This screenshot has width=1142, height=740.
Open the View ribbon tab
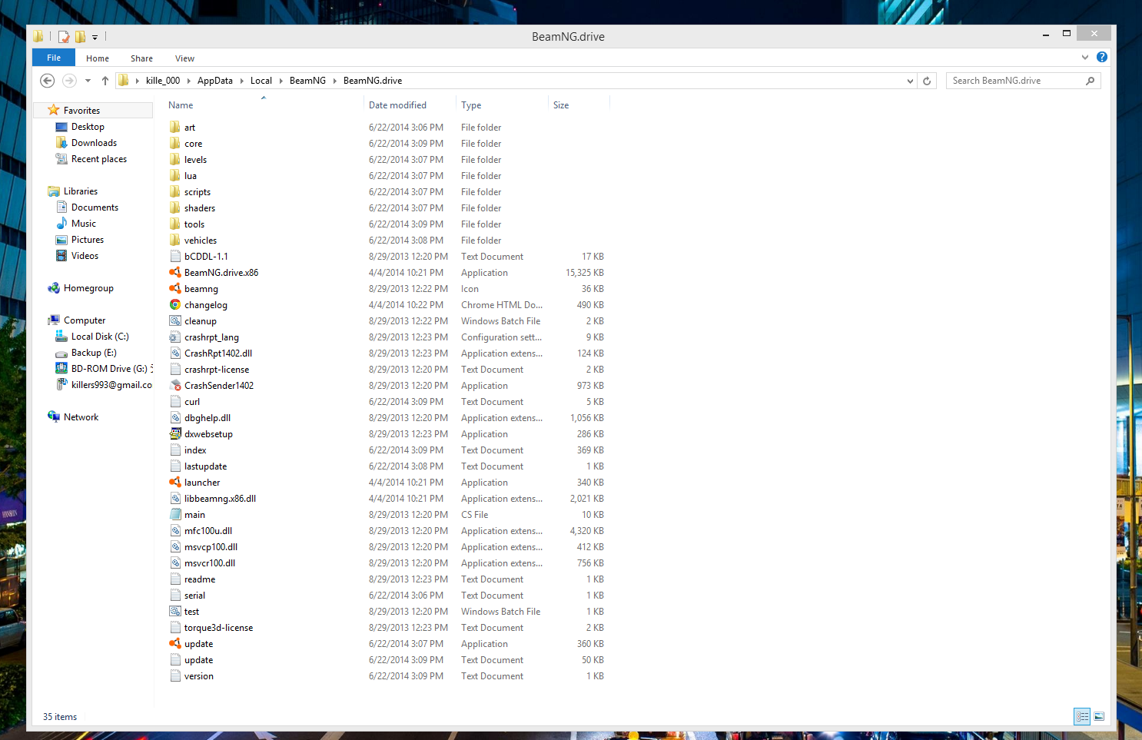coord(184,58)
